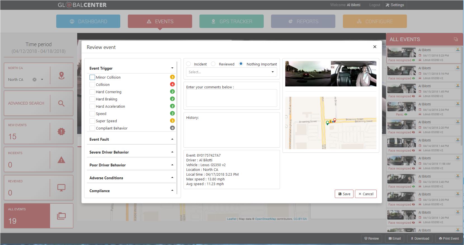Click the location pin icon beside North CA
Screen dimensions: 464x245
coord(62,76)
